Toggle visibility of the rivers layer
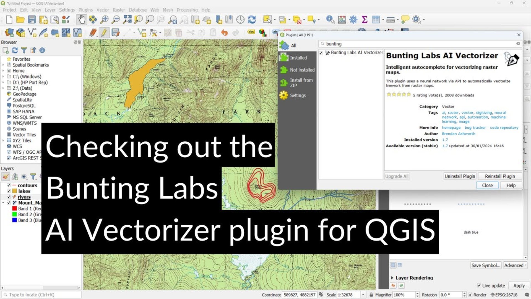Viewport: 531px width, 299px height. 9,197
